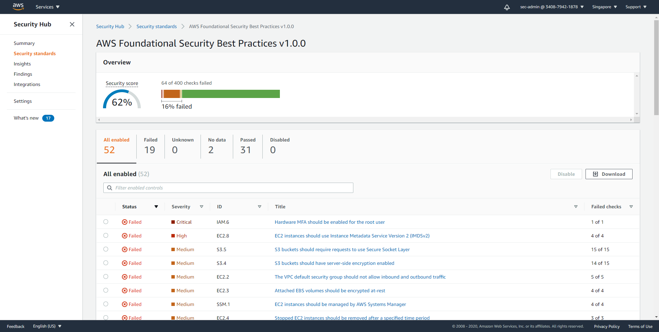Click the search magnifier icon in filter box

(110, 188)
